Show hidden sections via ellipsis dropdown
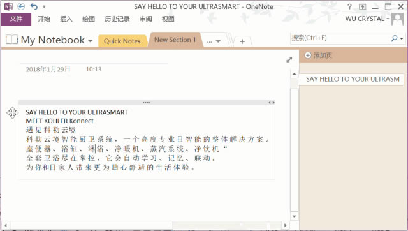Screen dimensions: 408x231 tap(214, 41)
